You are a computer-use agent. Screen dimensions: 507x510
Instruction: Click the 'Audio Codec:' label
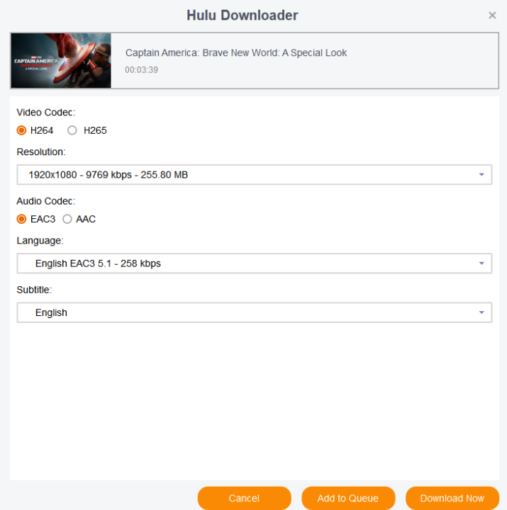[46, 201]
